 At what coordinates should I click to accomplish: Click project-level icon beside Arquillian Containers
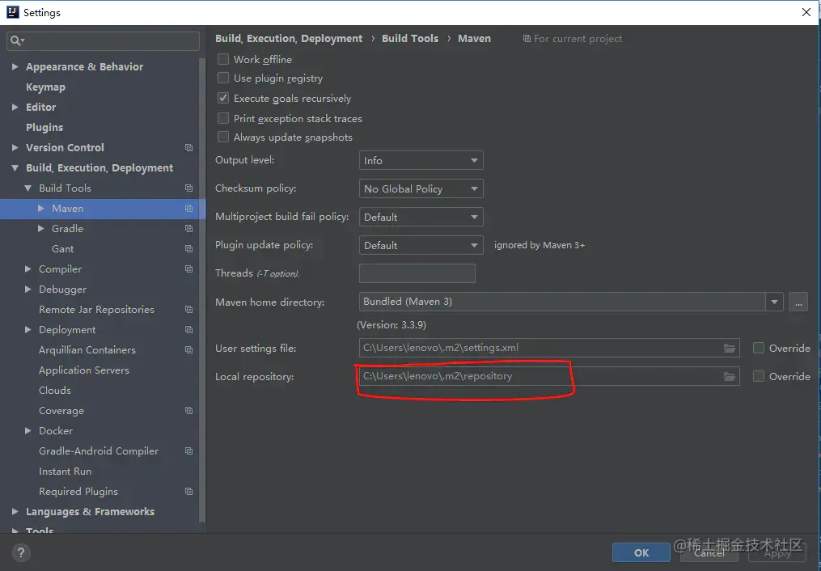click(189, 349)
